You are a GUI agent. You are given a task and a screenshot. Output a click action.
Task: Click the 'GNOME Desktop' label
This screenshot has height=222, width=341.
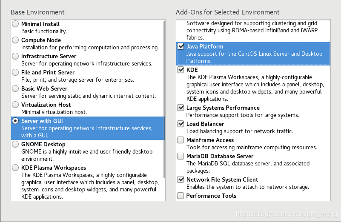tap(43, 144)
